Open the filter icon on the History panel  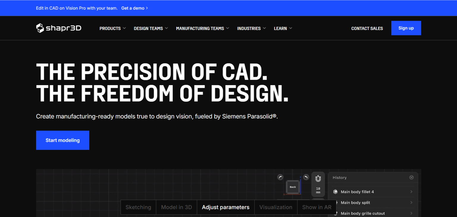click(411, 177)
